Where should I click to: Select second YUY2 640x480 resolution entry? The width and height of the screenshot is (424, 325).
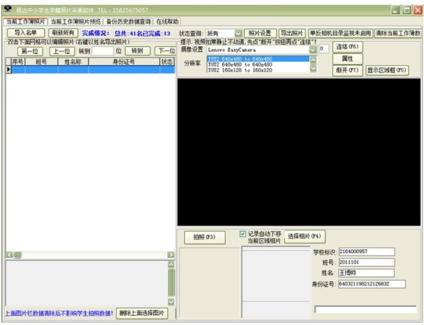pos(258,64)
